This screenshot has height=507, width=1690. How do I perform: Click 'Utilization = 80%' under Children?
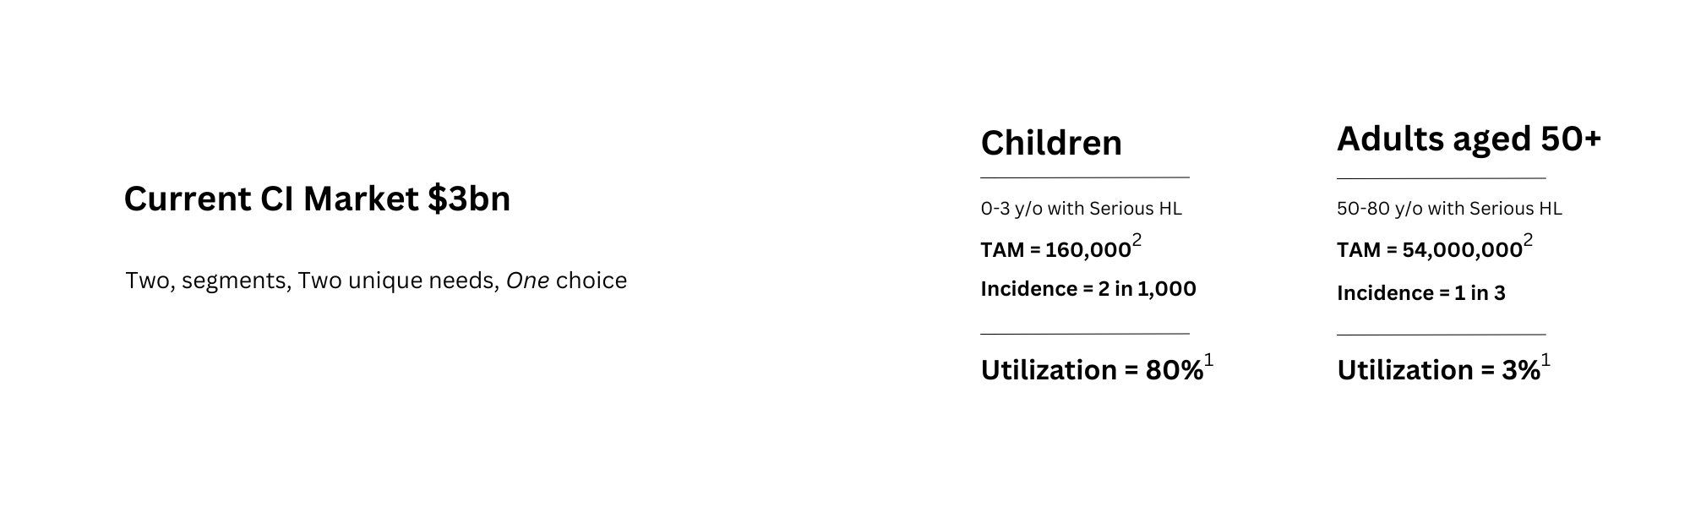(1092, 370)
